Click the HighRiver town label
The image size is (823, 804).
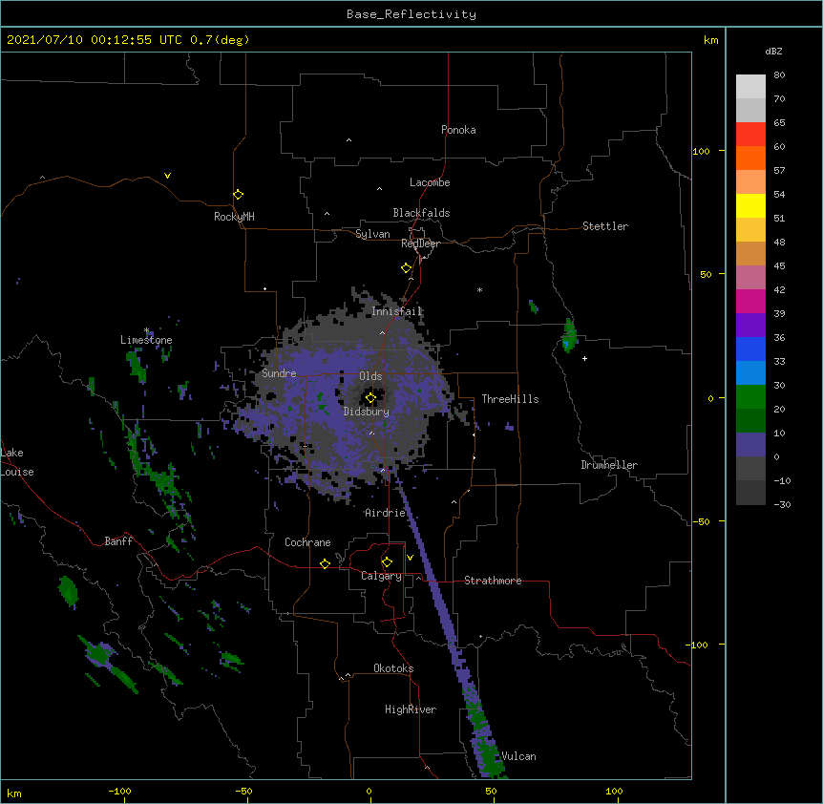coord(411,709)
